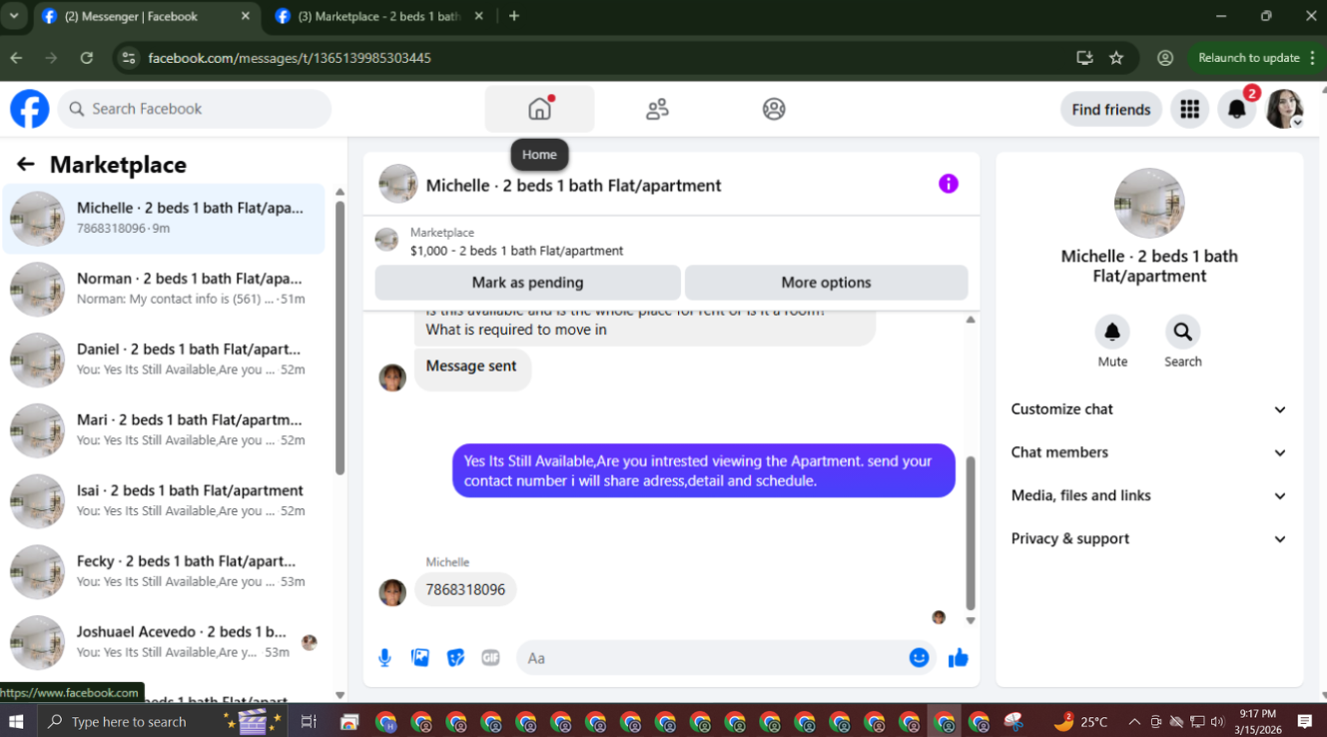The width and height of the screenshot is (1327, 737).
Task: Expand Privacy & support section
Action: pyautogui.click(x=1149, y=538)
